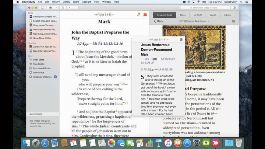Click the orange bookmark ribbon icon
This screenshot has height=149, width=265.
(x=145, y=15)
